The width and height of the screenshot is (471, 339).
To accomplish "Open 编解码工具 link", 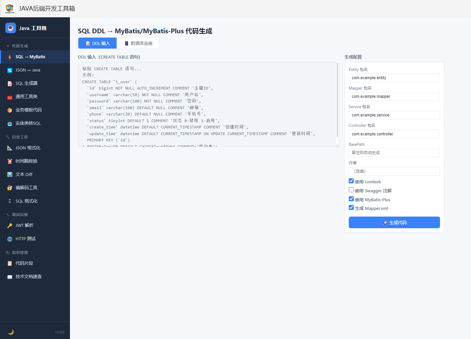I will (x=35, y=188).
